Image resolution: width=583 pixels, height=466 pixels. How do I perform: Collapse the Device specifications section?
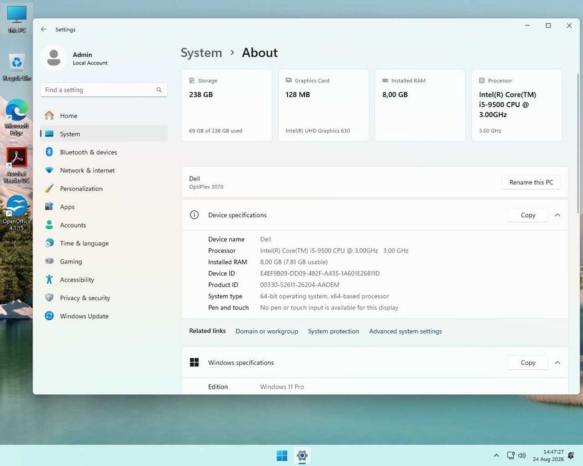[x=557, y=215]
